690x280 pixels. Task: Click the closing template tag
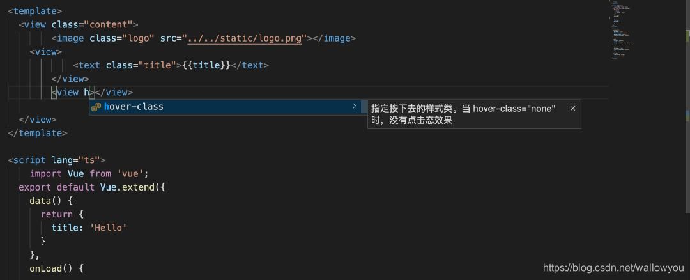coord(38,133)
